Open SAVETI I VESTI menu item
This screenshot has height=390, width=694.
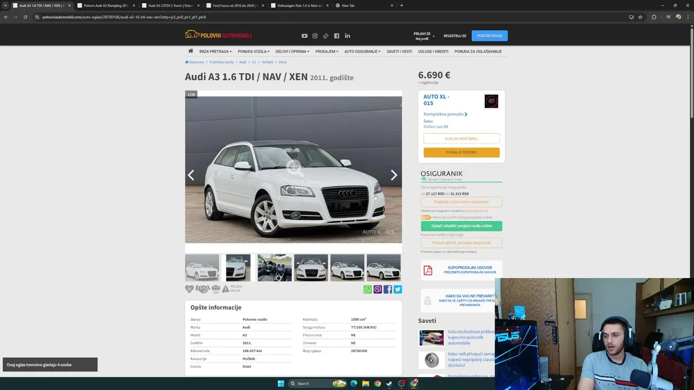pyautogui.click(x=399, y=51)
